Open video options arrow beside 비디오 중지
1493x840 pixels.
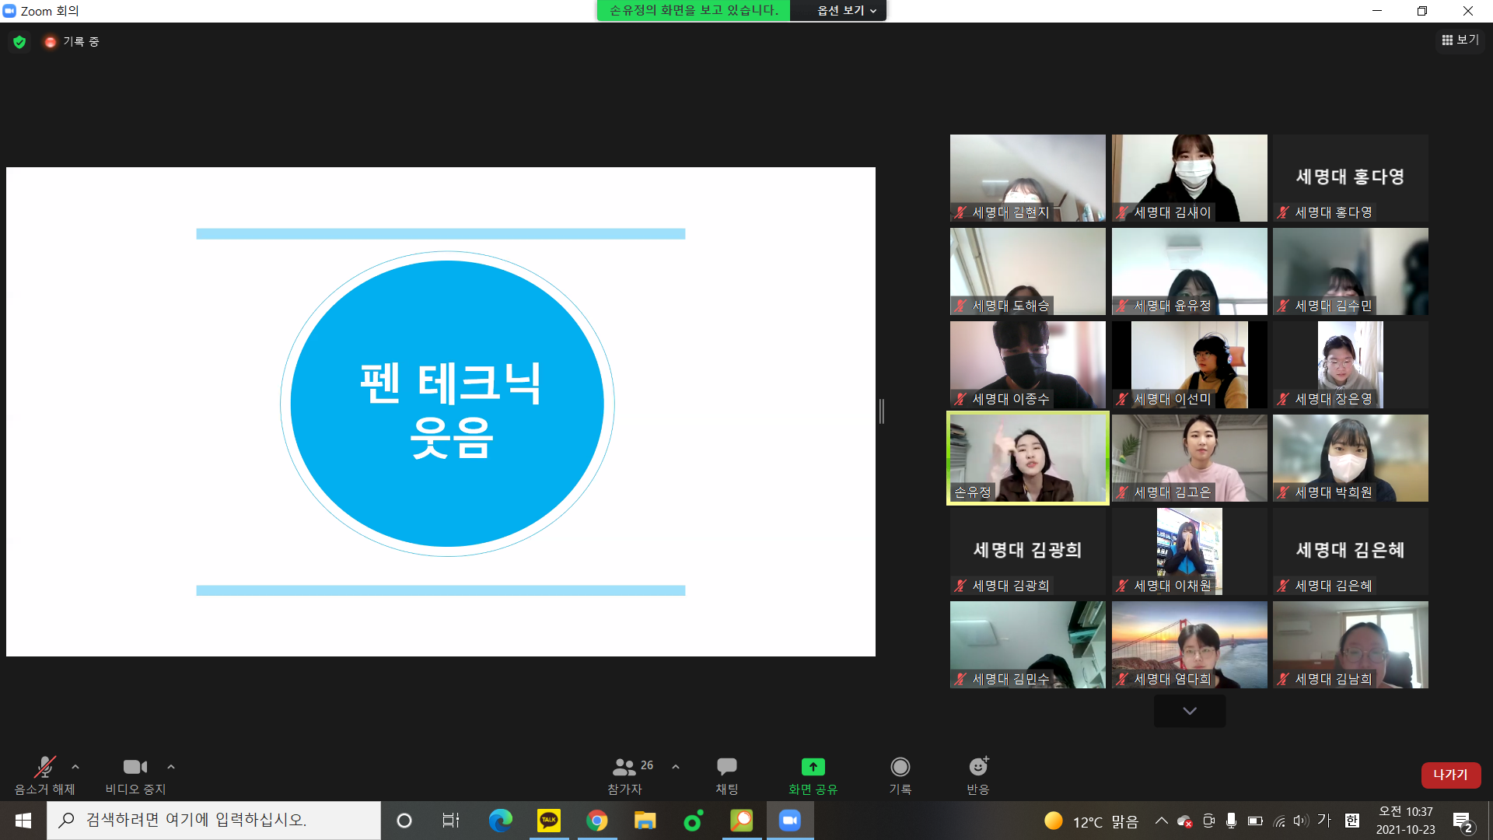[171, 767]
